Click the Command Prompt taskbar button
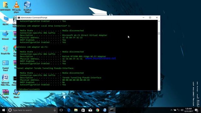Screen dimensions: 201x113 click(112, 110)
